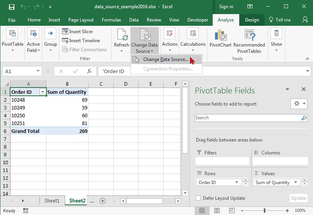Open PivotTable Fields task pane options arrow

[287, 89]
